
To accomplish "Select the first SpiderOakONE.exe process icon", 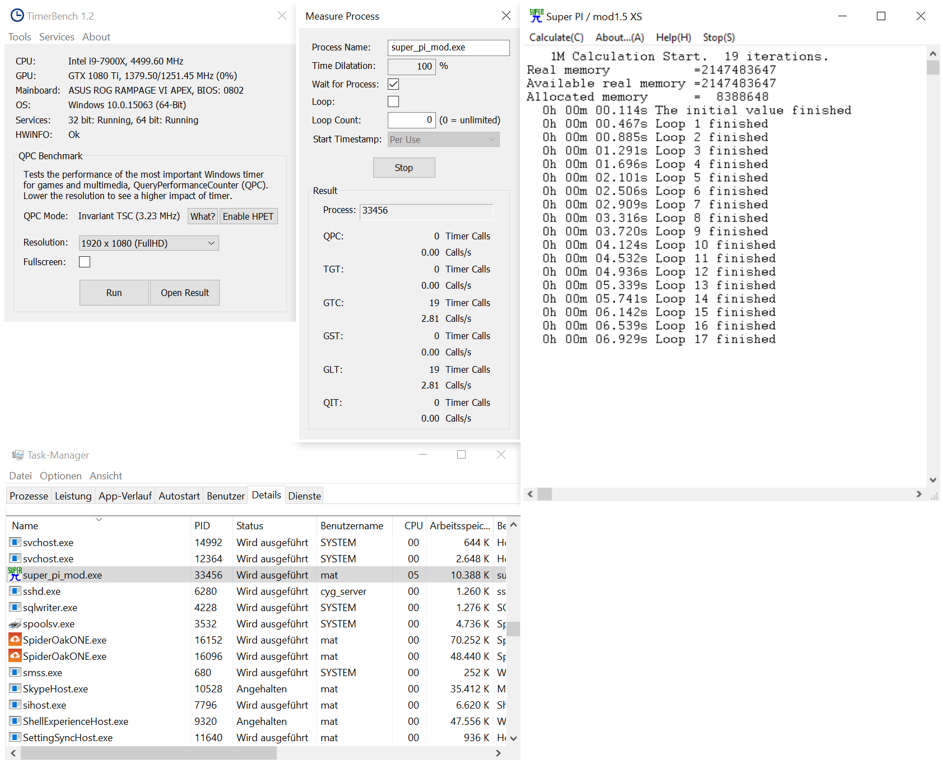I will [15, 640].
